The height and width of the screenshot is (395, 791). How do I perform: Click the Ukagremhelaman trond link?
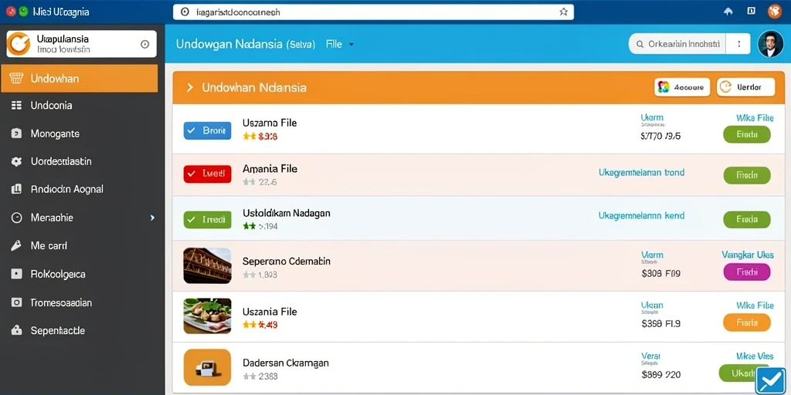click(x=641, y=172)
